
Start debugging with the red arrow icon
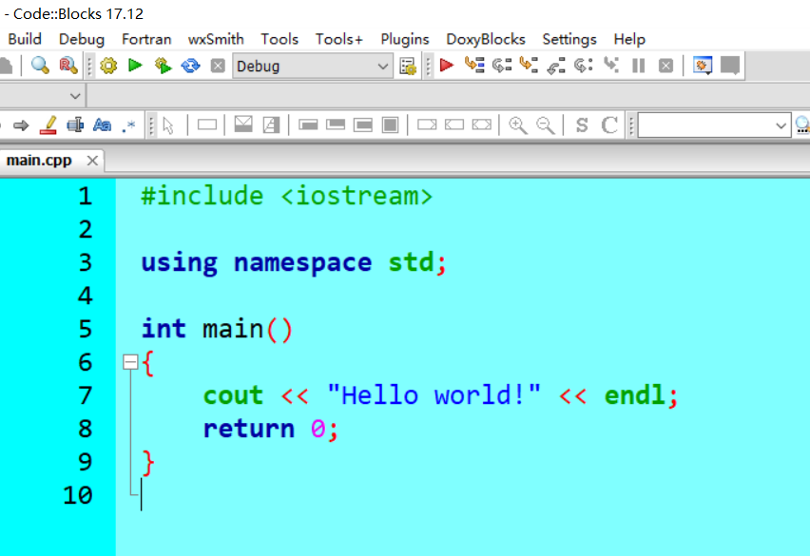pos(446,66)
